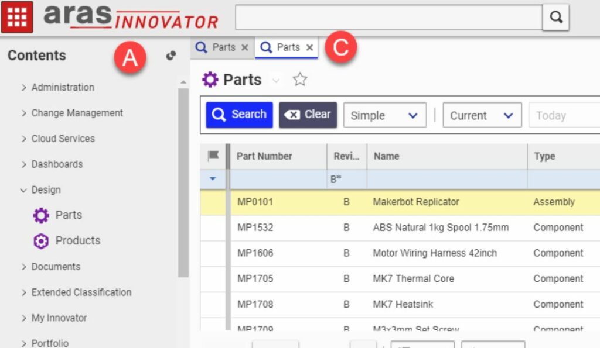Click the Revision filter cell with B*
Viewport: 600px width, 348px height.
347,179
